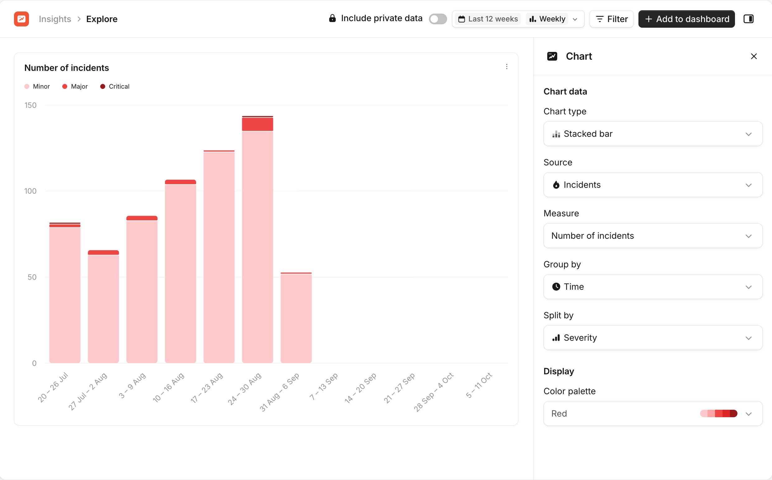Toggle the side panel layout icon
This screenshot has height=480, width=772.
(x=748, y=19)
